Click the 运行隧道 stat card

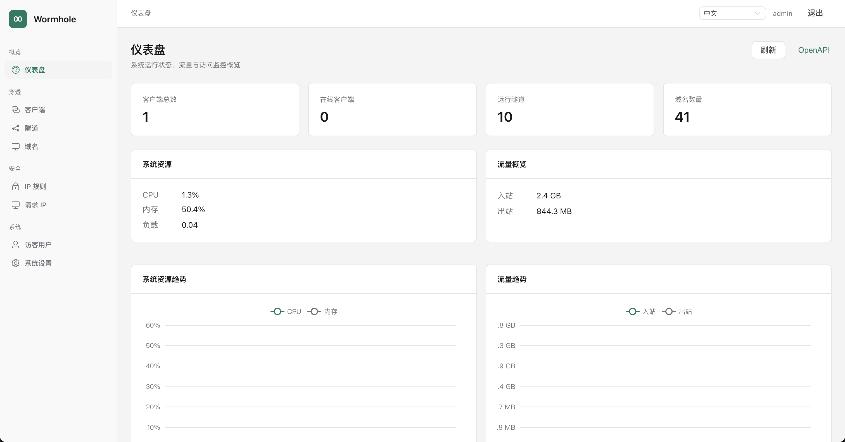coord(570,109)
